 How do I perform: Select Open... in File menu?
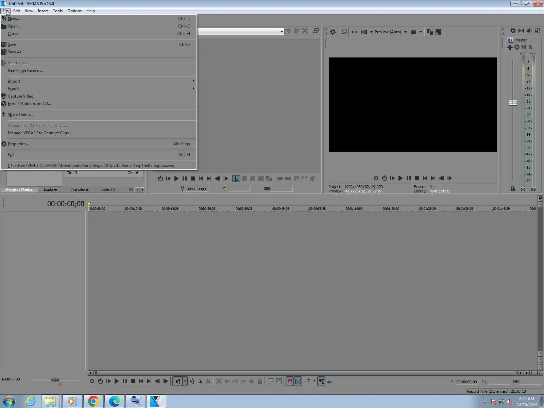99,26
